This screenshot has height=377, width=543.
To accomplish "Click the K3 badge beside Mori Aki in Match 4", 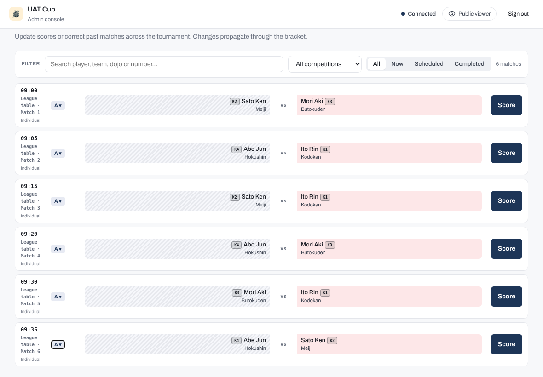I will [x=329, y=245].
